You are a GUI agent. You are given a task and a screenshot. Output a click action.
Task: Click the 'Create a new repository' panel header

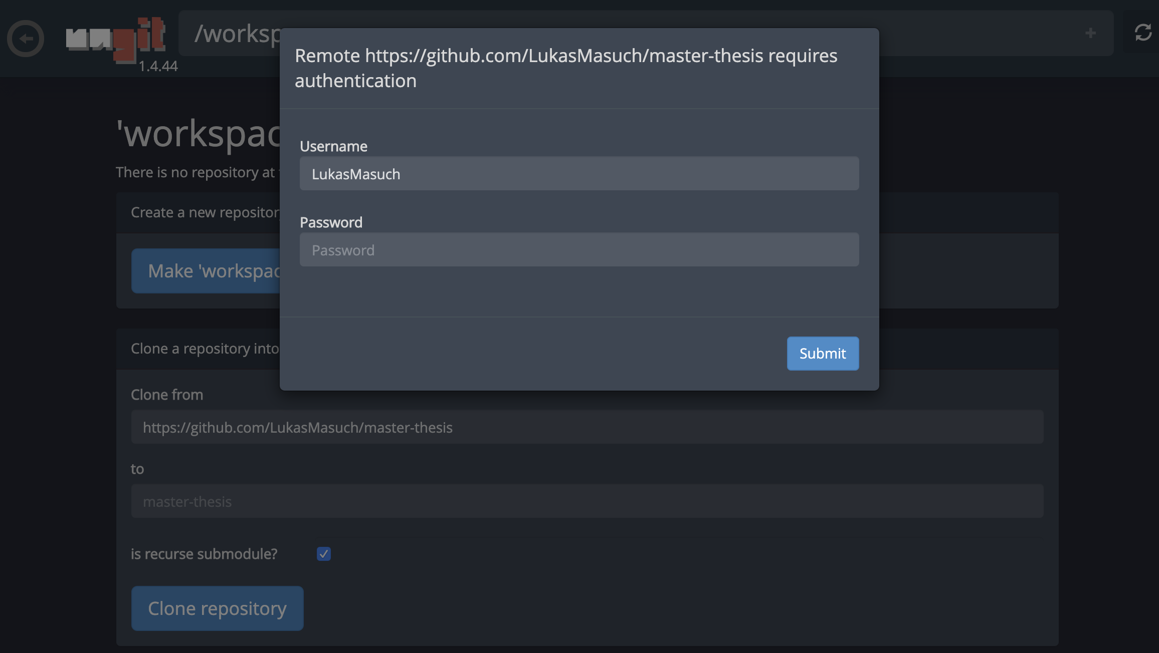click(x=201, y=213)
